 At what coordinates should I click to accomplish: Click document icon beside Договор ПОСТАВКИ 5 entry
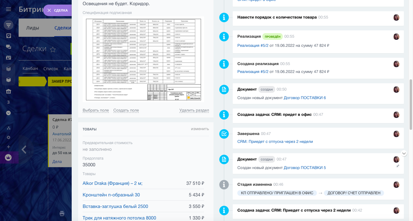[224, 159]
